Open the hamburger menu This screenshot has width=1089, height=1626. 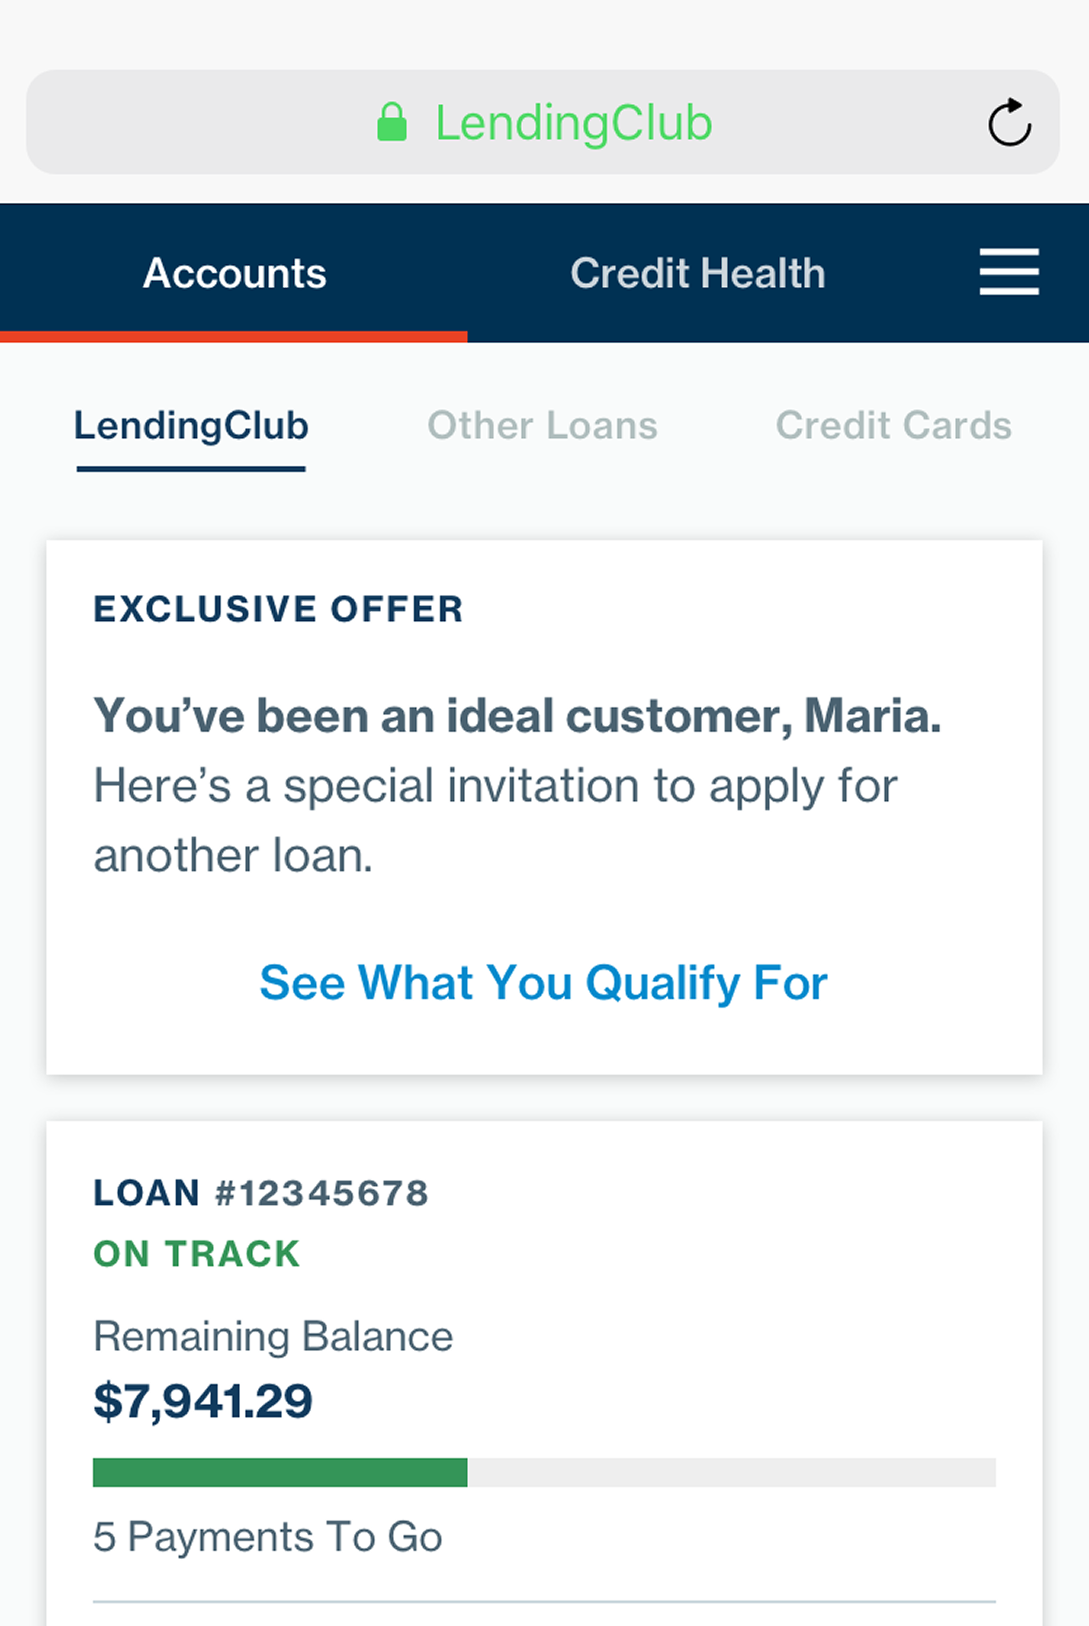coord(1009,272)
